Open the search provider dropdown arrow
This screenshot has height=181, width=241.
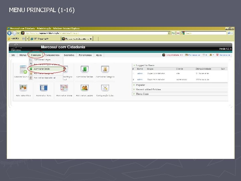pos(232,33)
